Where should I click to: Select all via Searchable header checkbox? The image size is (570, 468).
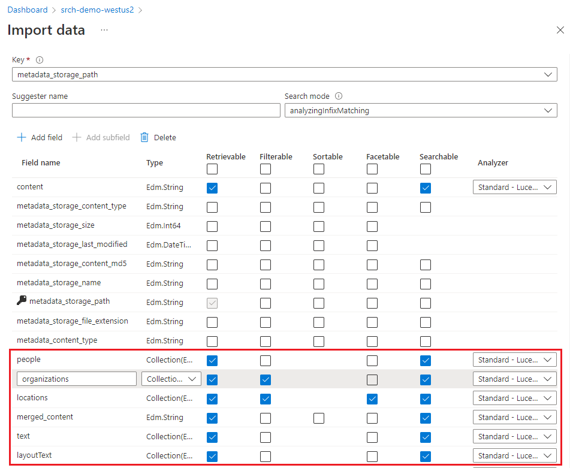426,169
